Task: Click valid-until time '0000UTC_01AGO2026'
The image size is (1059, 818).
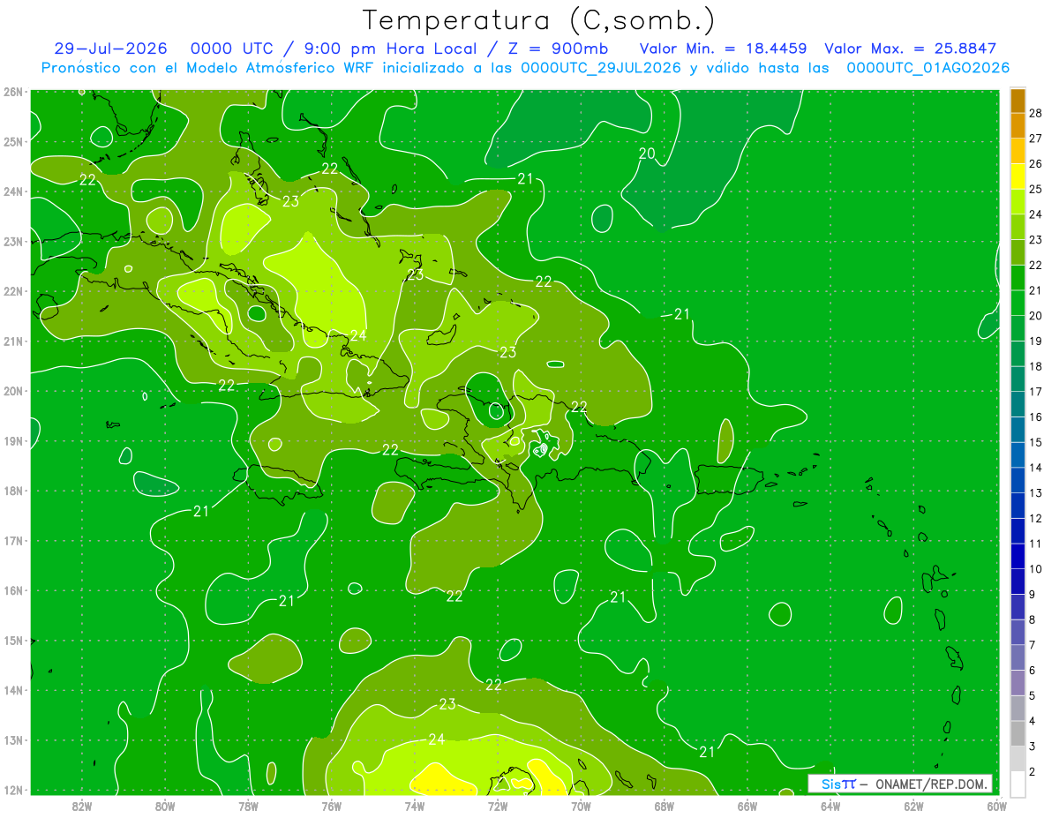Action: 928,68
